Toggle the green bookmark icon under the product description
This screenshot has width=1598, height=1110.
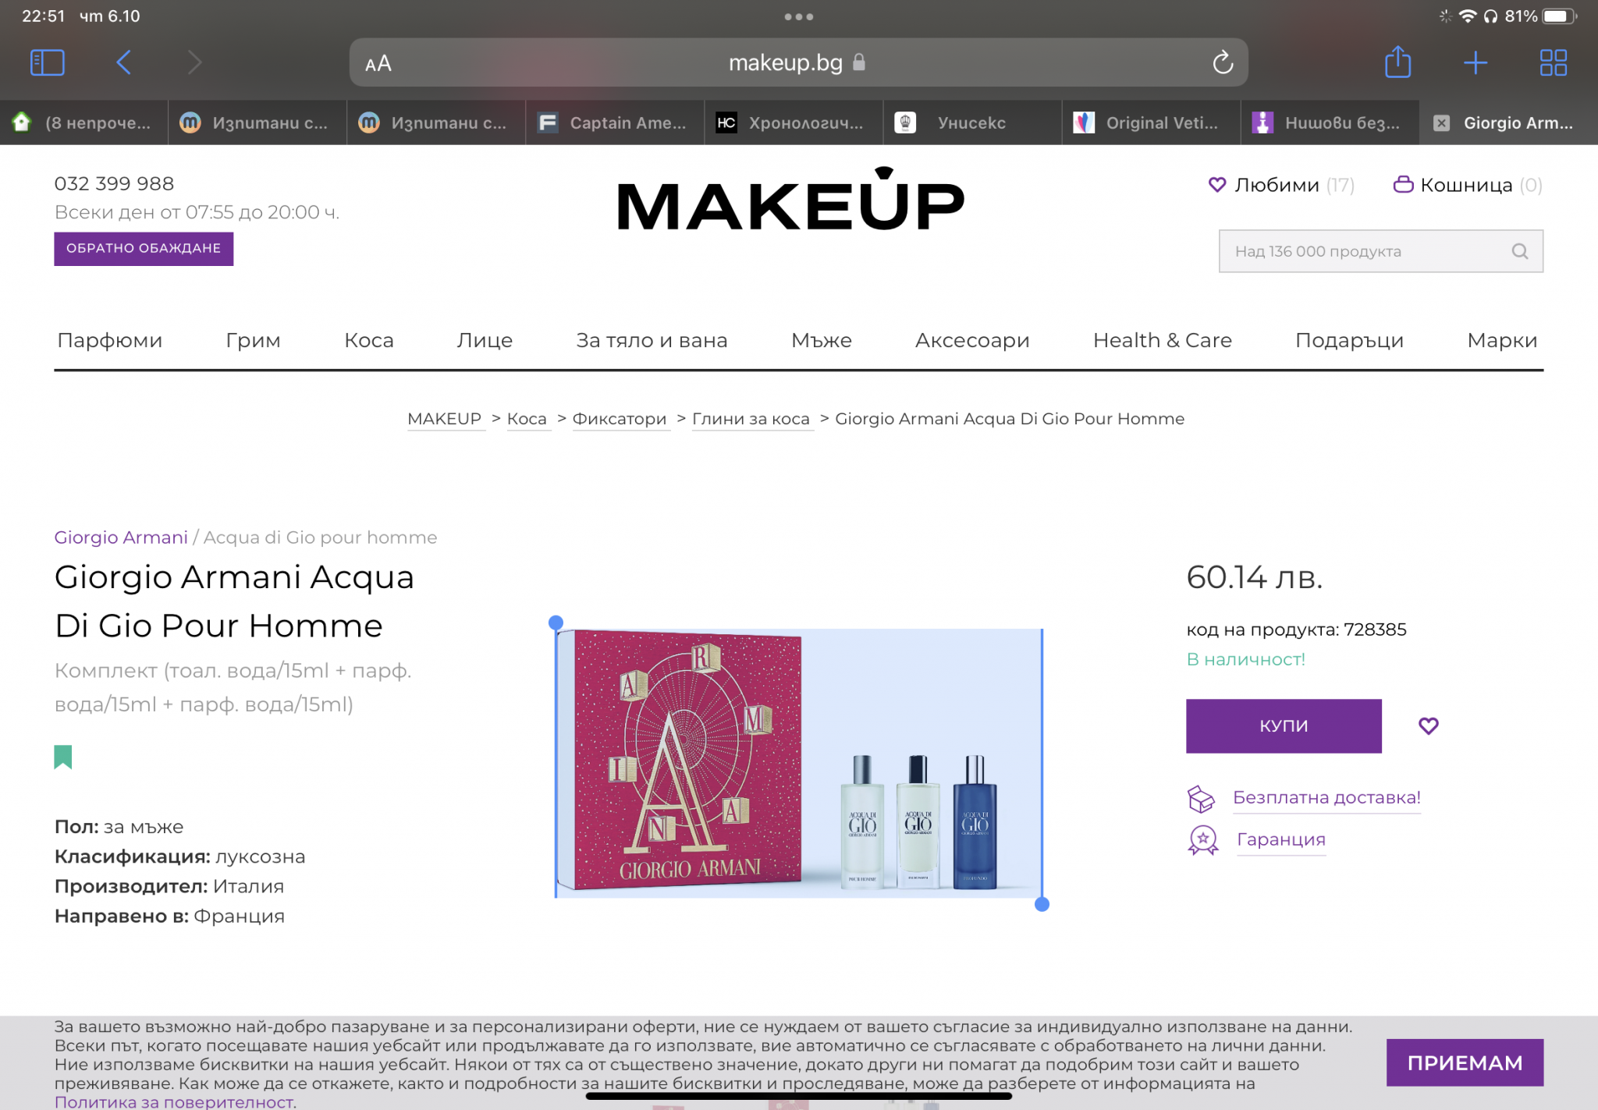[63, 757]
